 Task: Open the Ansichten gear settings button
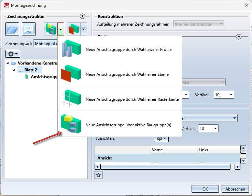click(x=161, y=139)
